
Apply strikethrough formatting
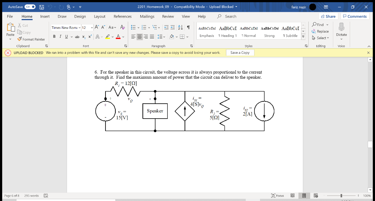pyautogui.click(x=77, y=37)
